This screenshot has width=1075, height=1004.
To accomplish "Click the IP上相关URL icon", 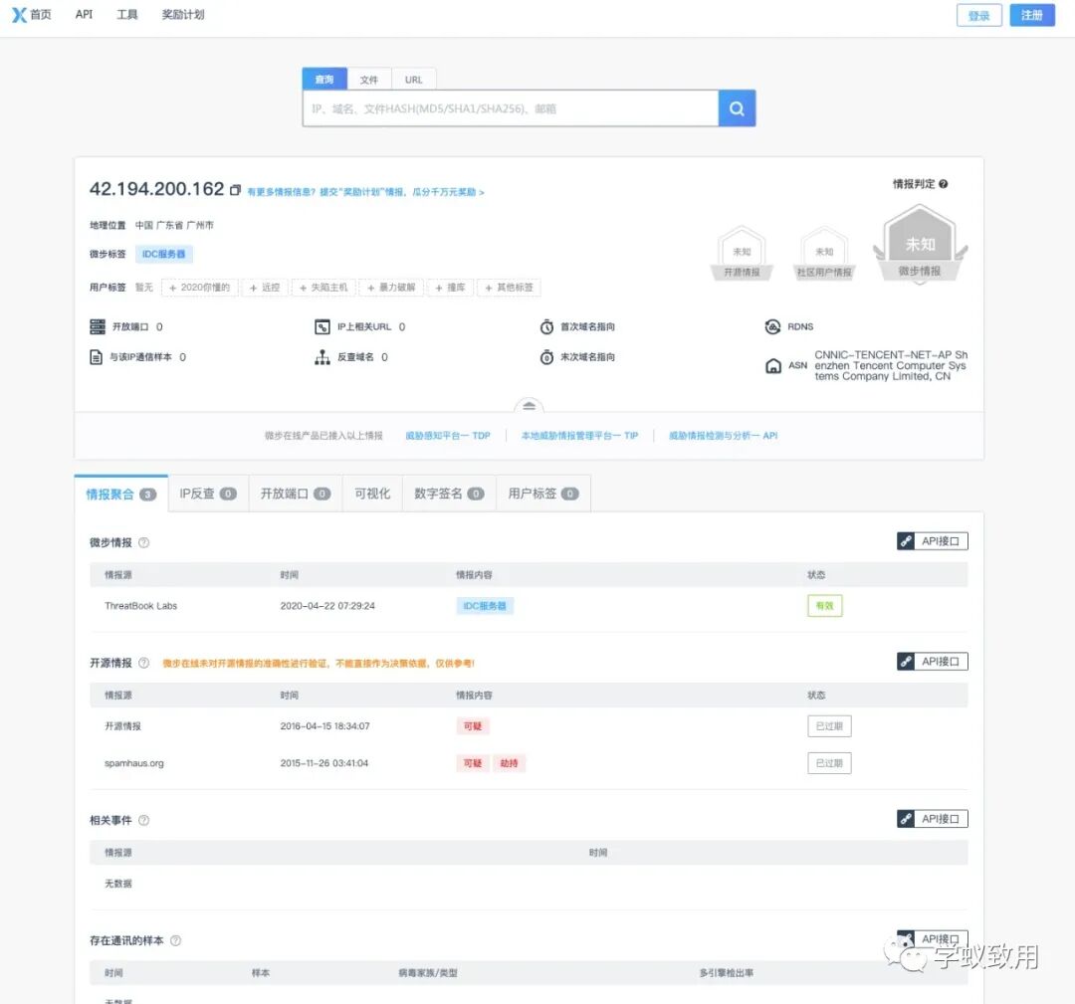I will click(322, 327).
